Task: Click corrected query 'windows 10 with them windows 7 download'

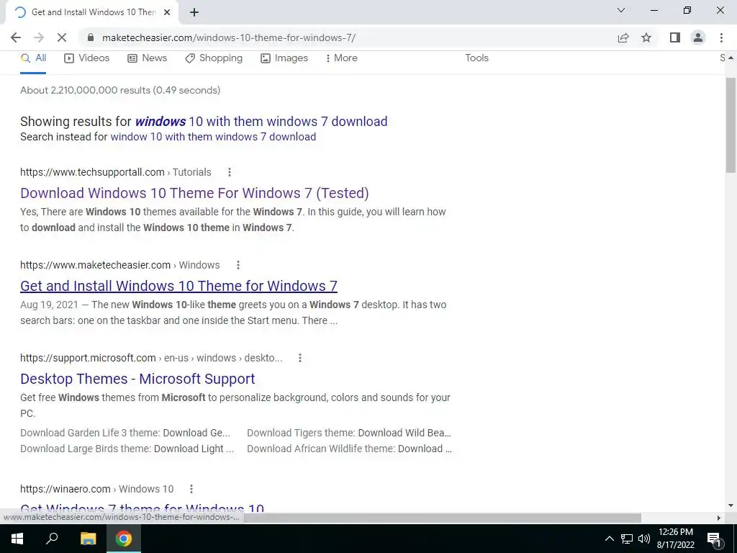Action: pyautogui.click(x=261, y=121)
